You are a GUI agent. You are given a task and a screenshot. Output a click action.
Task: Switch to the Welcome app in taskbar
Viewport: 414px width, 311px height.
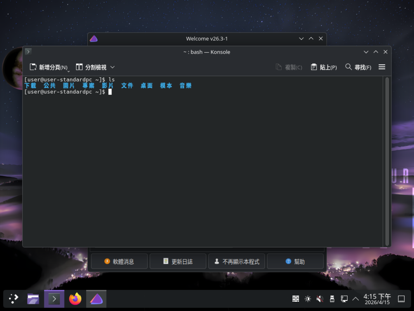(x=96, y=299)
